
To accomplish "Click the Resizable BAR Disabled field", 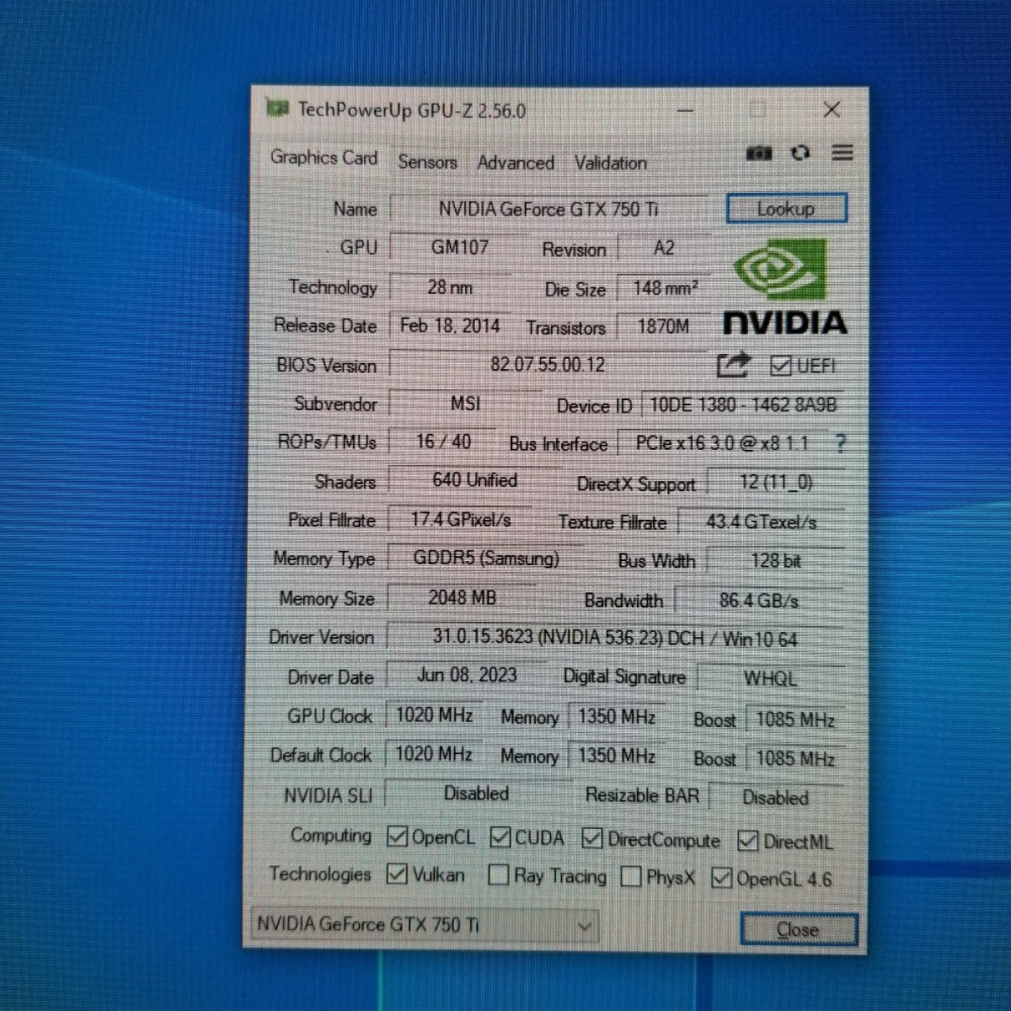I will click(775, 798).
